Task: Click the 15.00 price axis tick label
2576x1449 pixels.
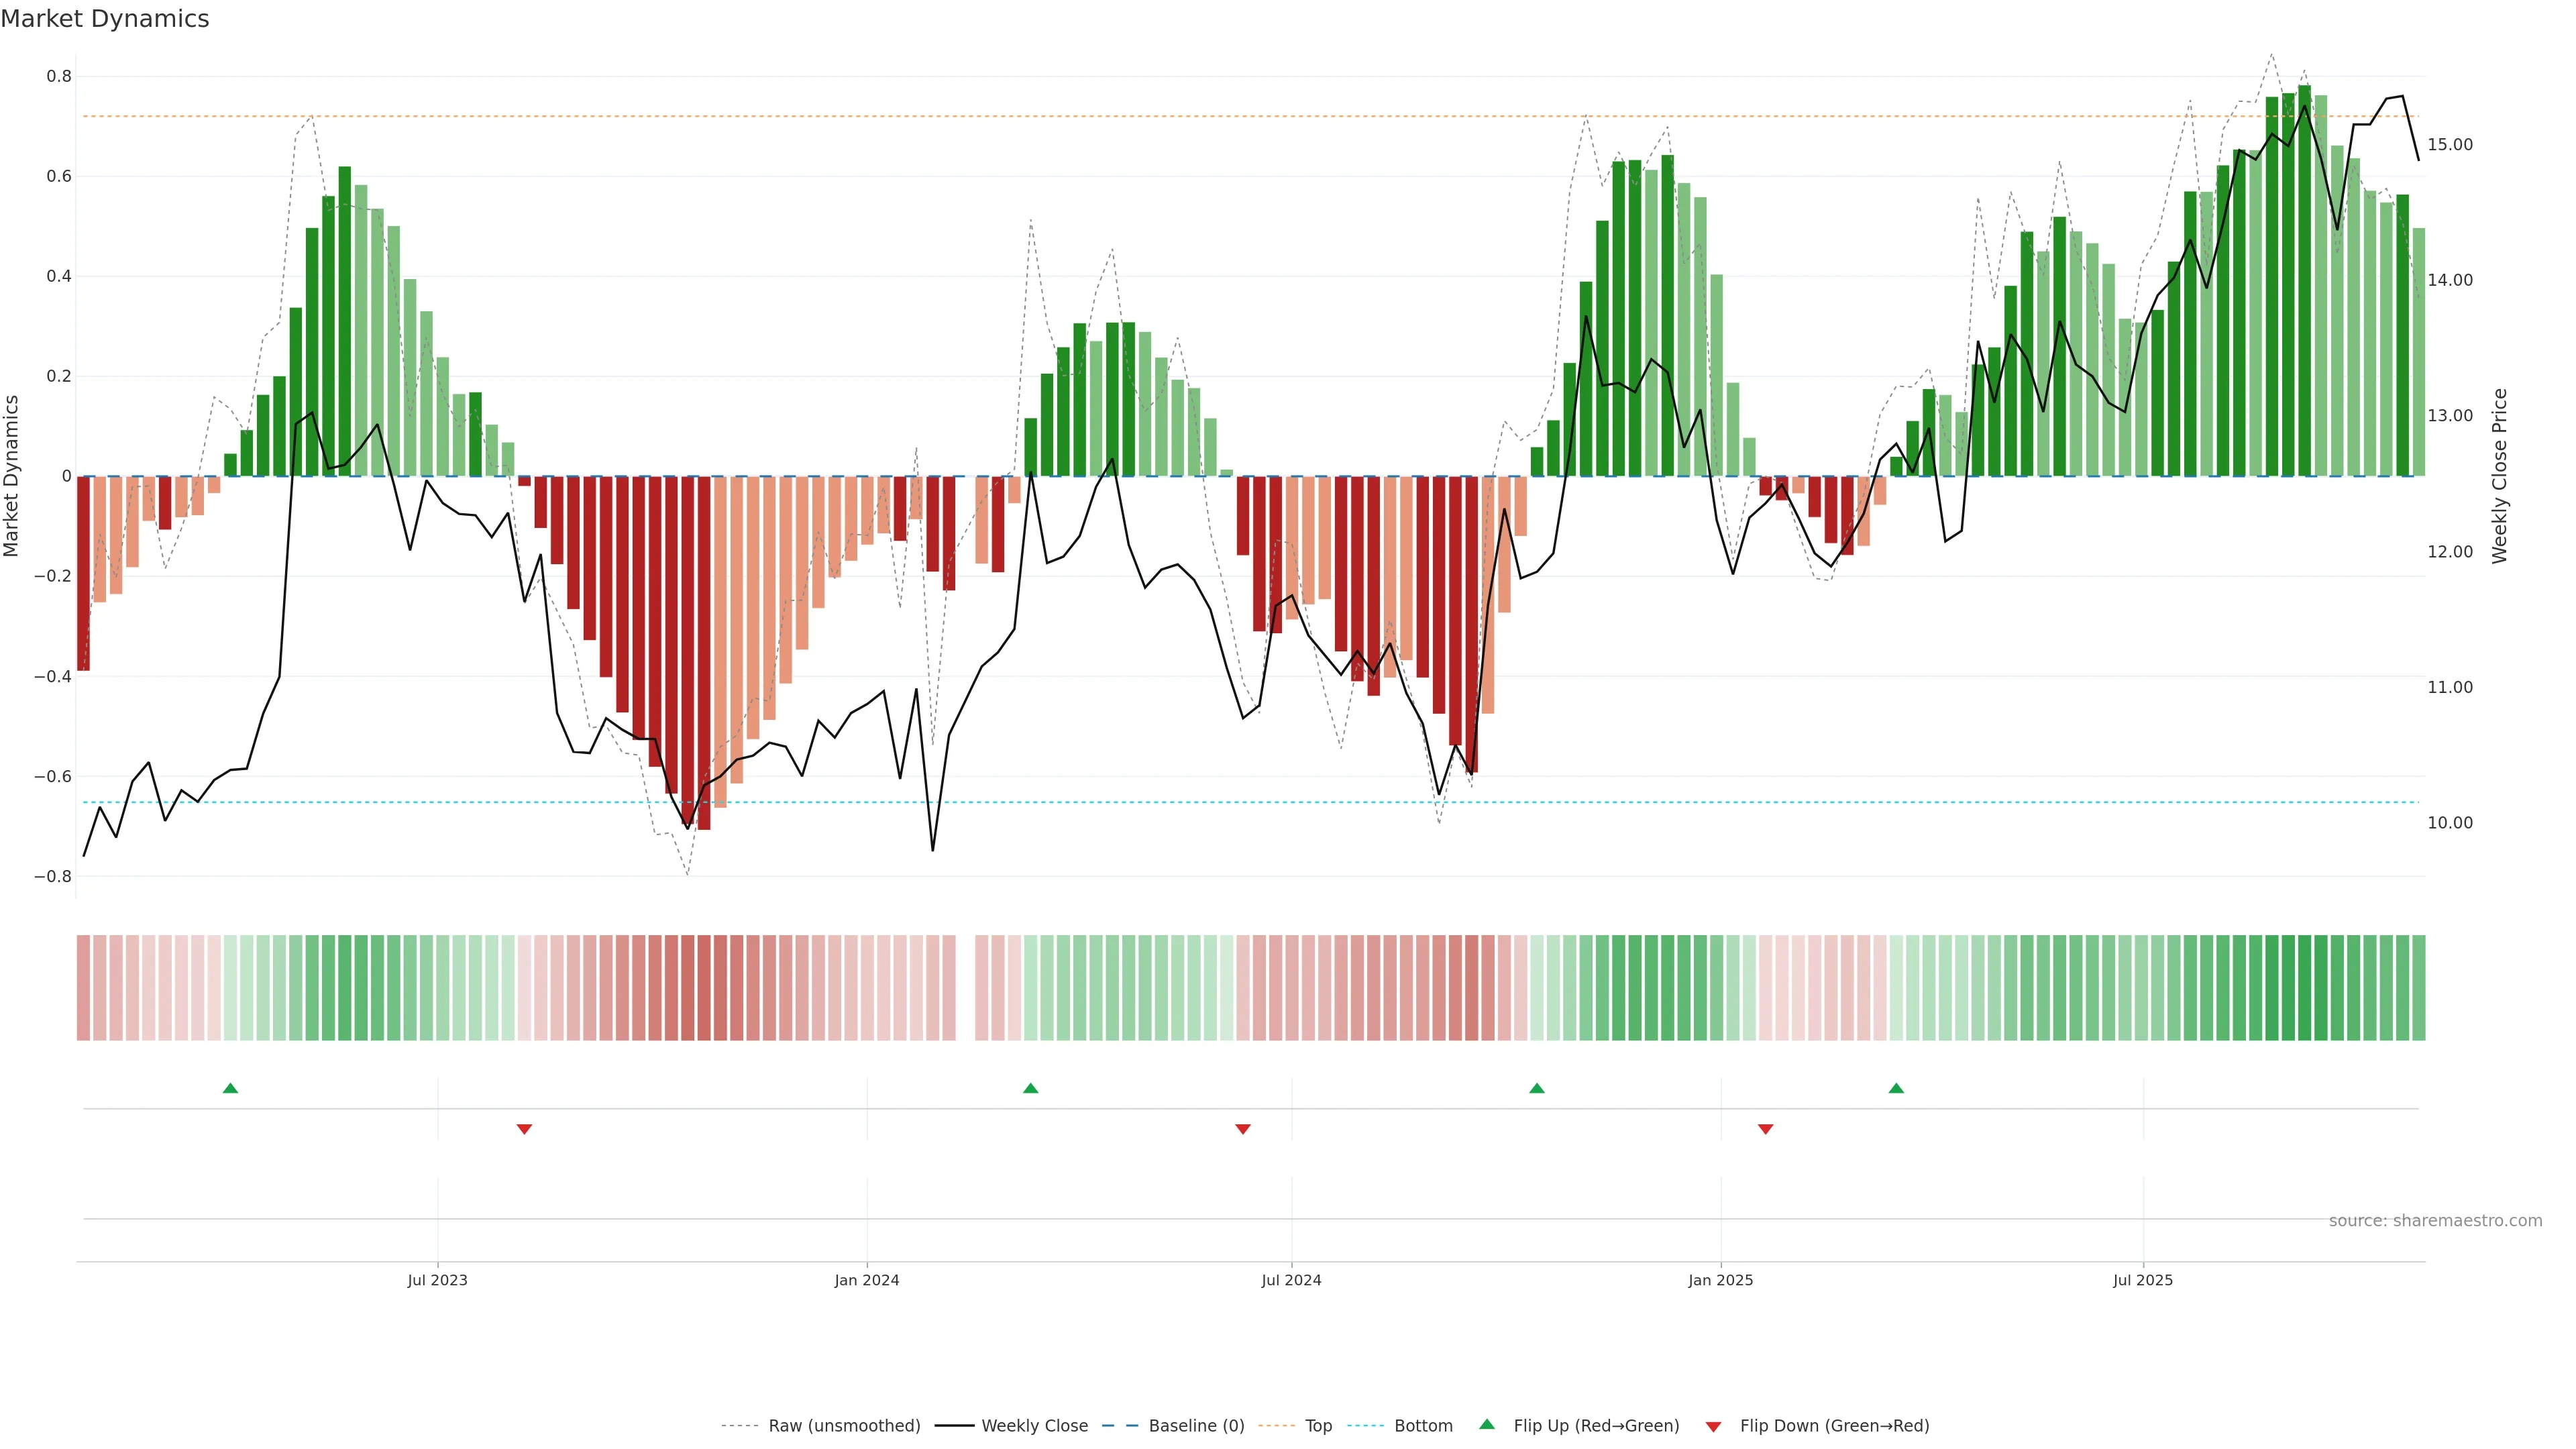Action: (2450, 145)
